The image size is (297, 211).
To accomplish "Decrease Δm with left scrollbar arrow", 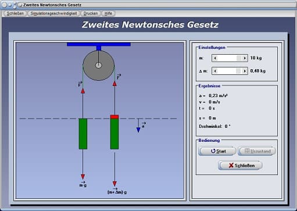I will pos(215,71).
